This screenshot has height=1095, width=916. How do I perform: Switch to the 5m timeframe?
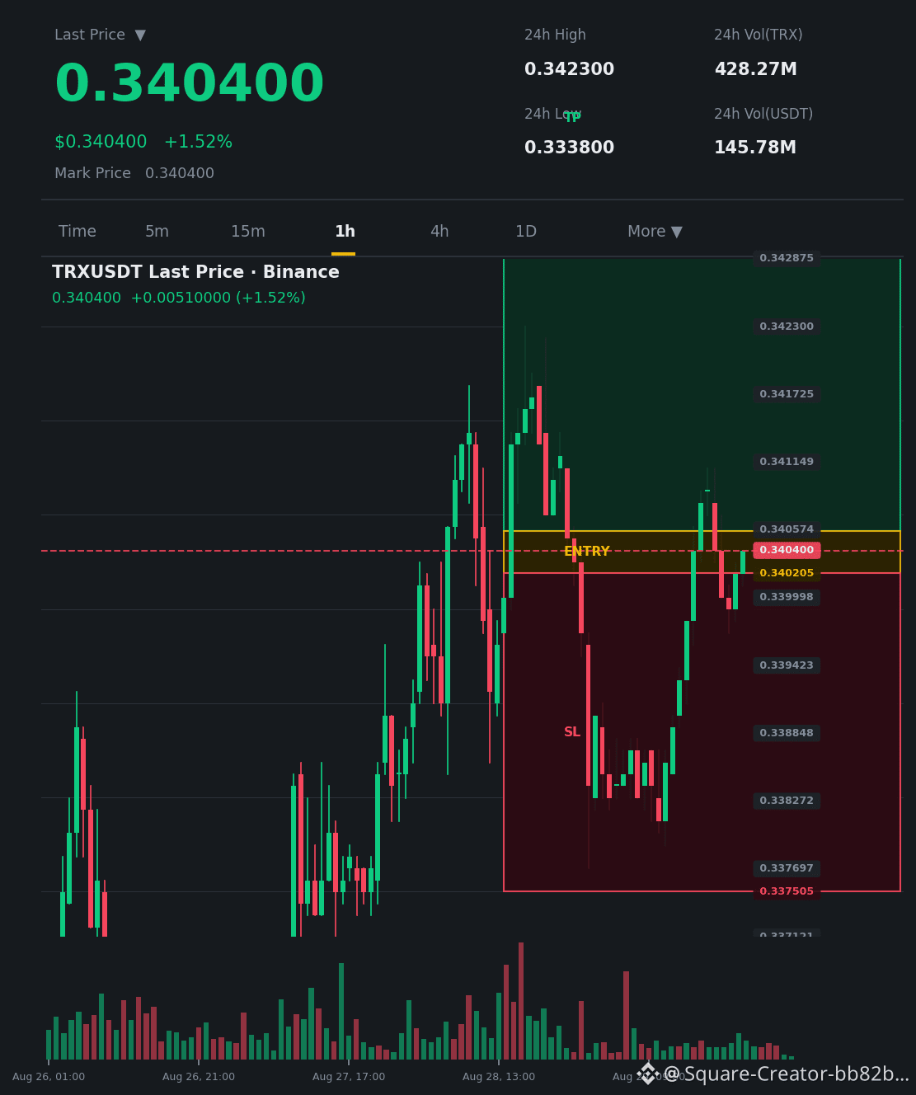[157, 232]
